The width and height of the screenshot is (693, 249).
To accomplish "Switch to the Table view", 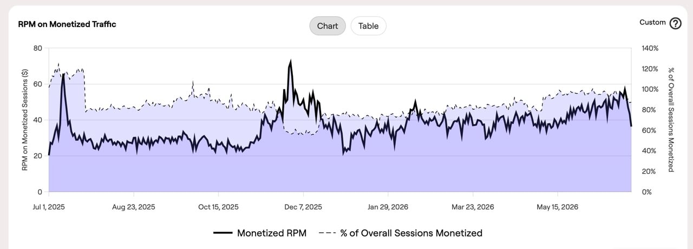I will click(368, 26).
